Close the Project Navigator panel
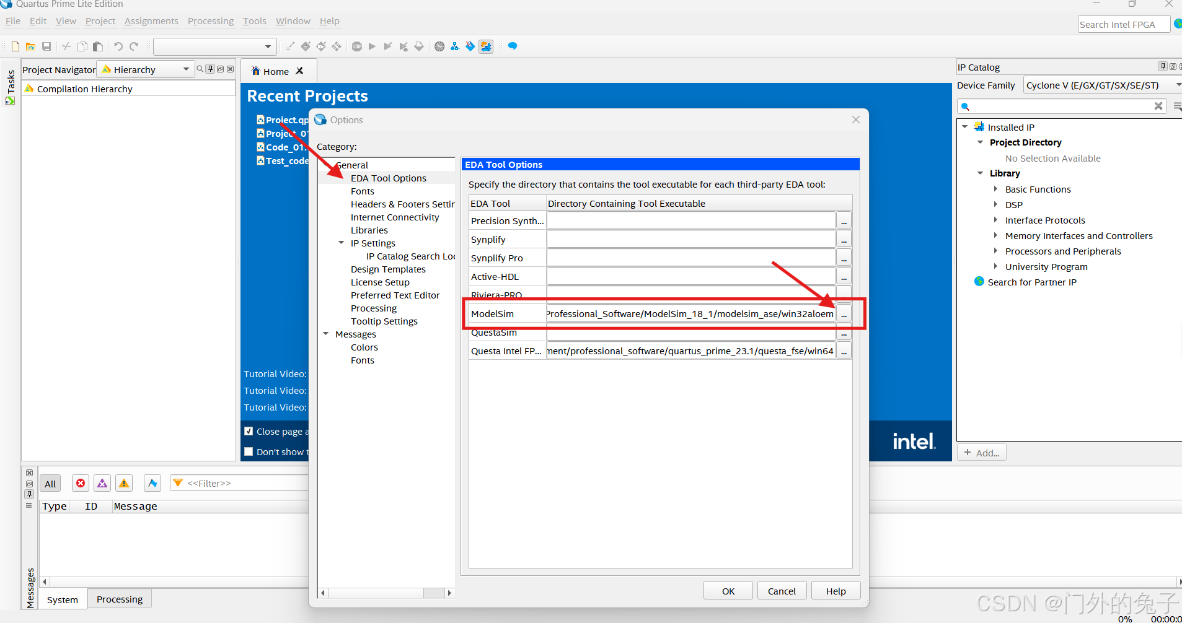This screenshot has height=623, width=1182. click(x=231, y=69)
